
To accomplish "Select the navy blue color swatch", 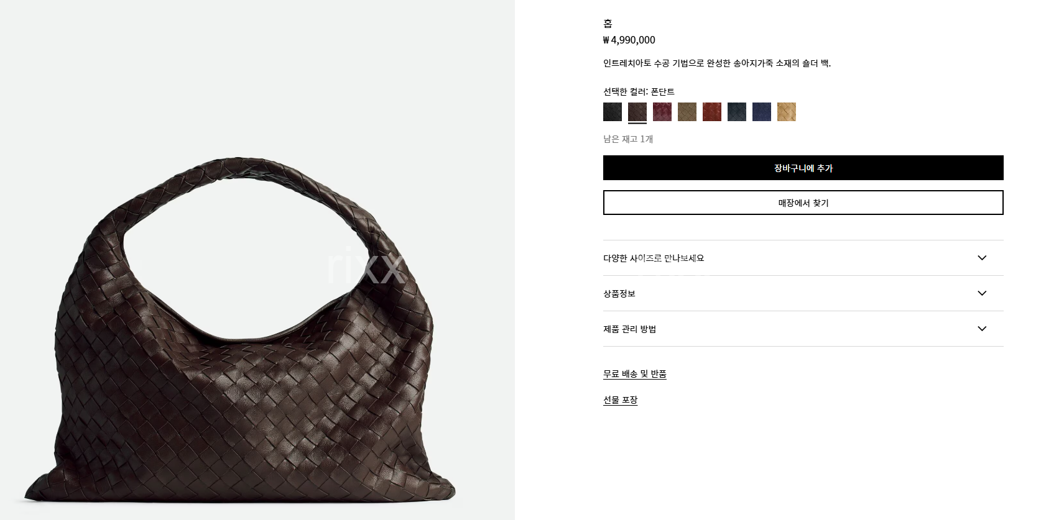I will [x=762, y=112].
